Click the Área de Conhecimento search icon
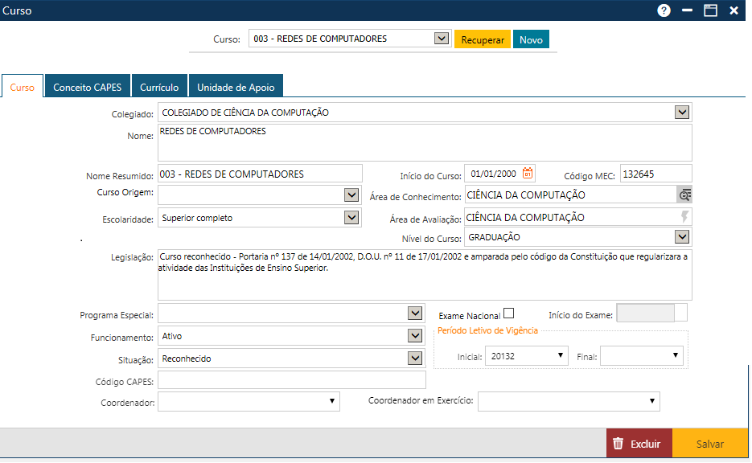The height and width of the screenshot is (463, 752). coord(684,195)
